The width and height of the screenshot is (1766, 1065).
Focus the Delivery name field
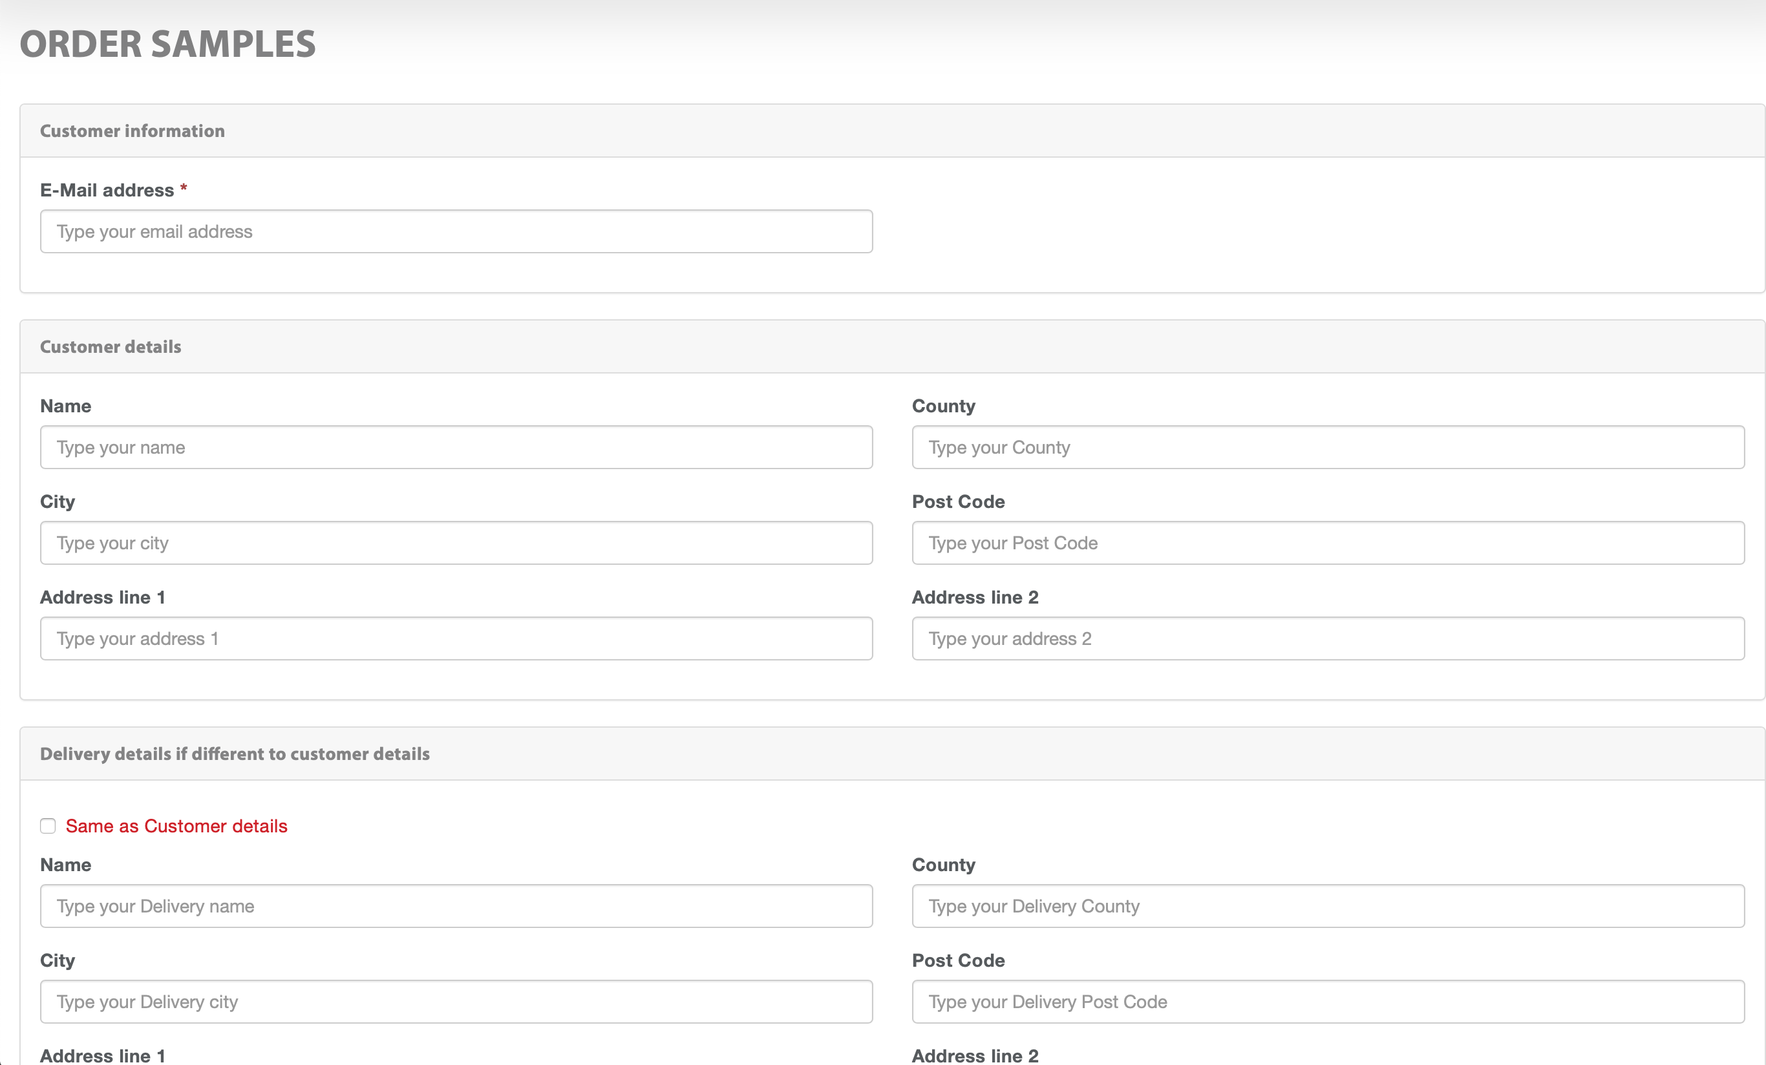pyautogui.click(x=456, y=906)
